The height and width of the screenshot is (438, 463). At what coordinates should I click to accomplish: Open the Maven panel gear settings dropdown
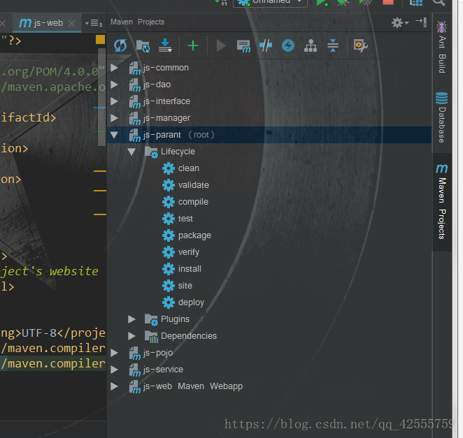[399, 22]
